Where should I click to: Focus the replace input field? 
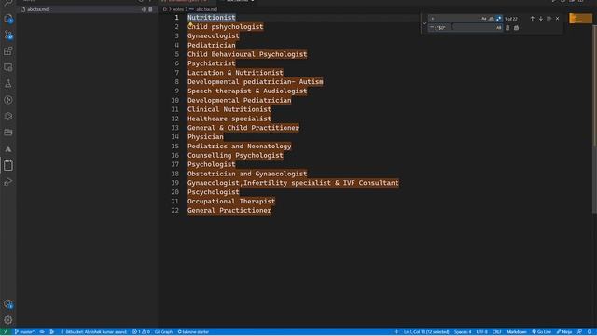tap(465, 28)
